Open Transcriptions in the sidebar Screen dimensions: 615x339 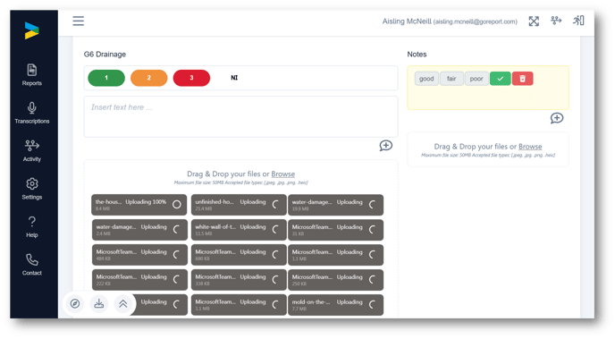[x=32, y=113]
